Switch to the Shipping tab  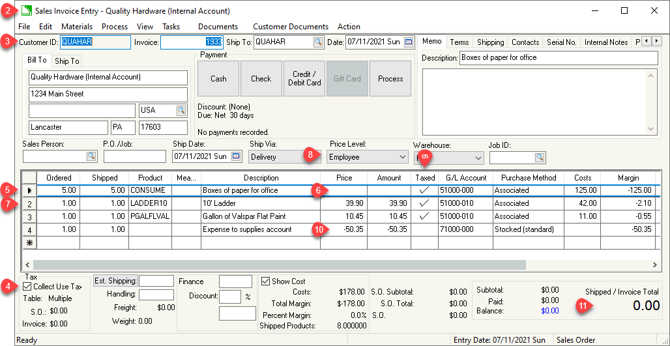click(x=490, y=42)
